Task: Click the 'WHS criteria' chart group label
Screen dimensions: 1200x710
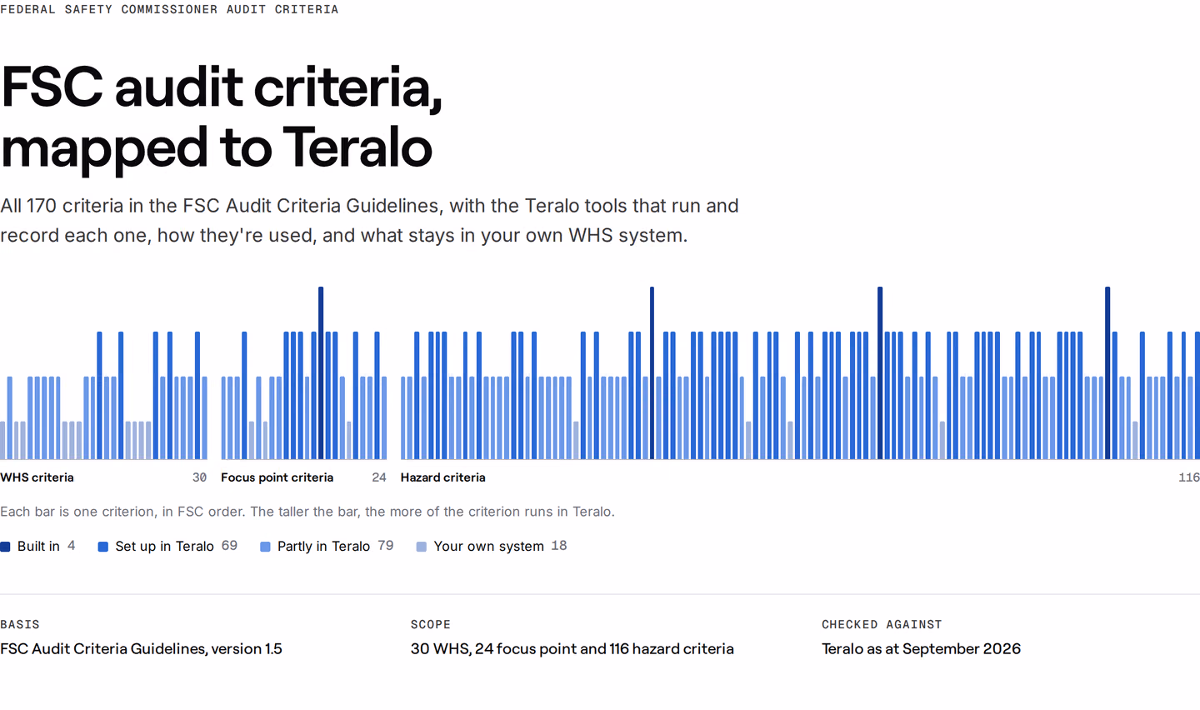Action: click(37, 477)
